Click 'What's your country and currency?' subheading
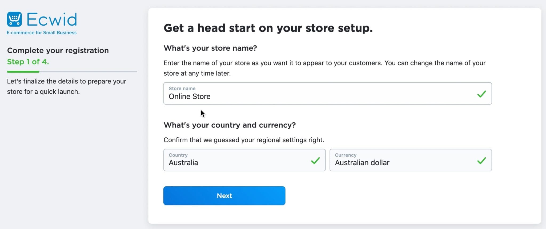 pos(230,125)
